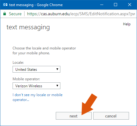
Task: Open the Help link
Action: tap(127, 24)
